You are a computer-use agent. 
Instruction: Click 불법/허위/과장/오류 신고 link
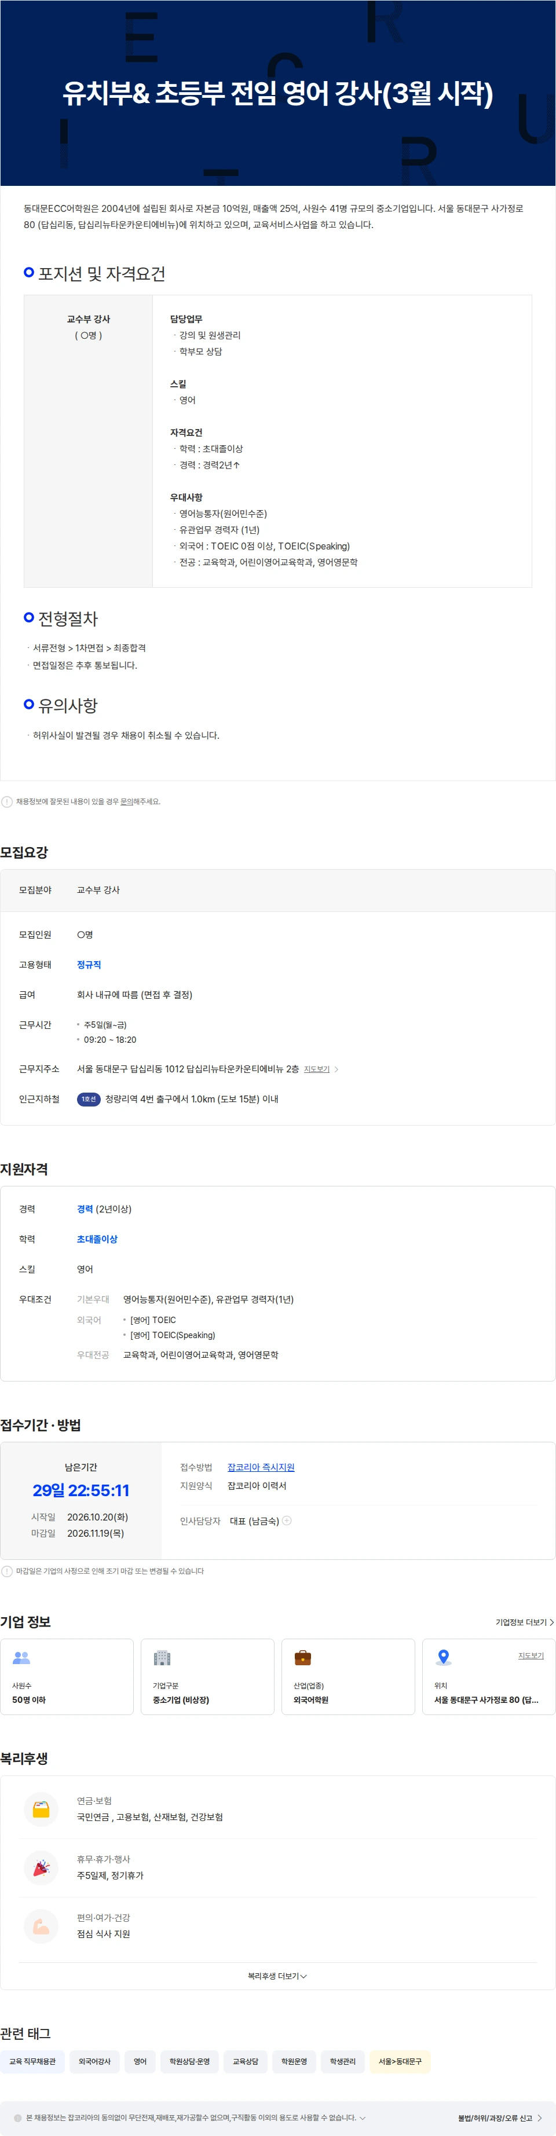point(500,2119)
